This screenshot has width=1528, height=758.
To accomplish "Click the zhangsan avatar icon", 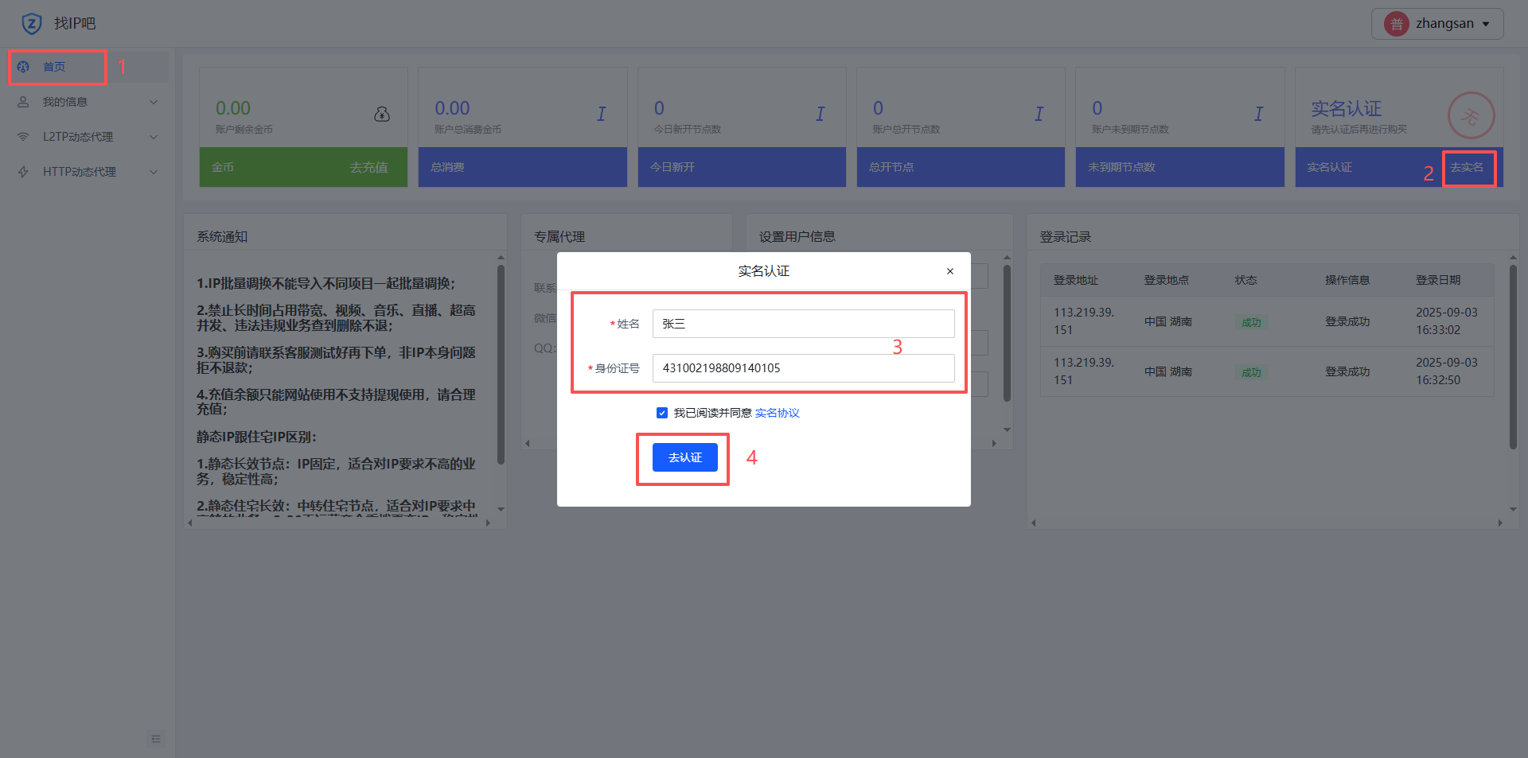I will point(1397,24).
